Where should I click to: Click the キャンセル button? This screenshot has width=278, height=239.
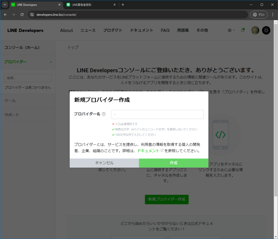coord(104,163)
